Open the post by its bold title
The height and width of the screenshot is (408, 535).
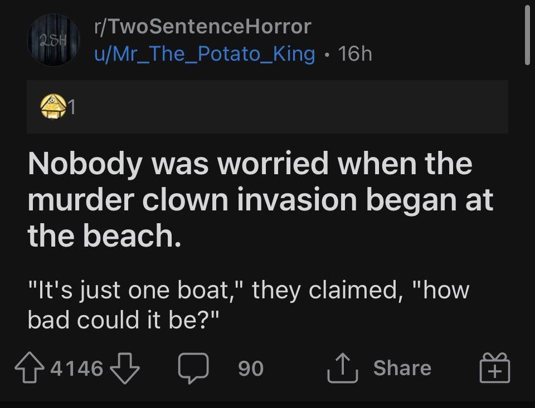point(251,199)
